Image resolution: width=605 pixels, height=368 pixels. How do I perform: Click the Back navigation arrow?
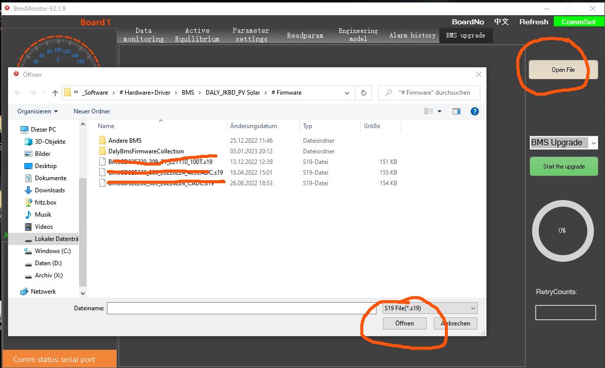pos(18,93)
